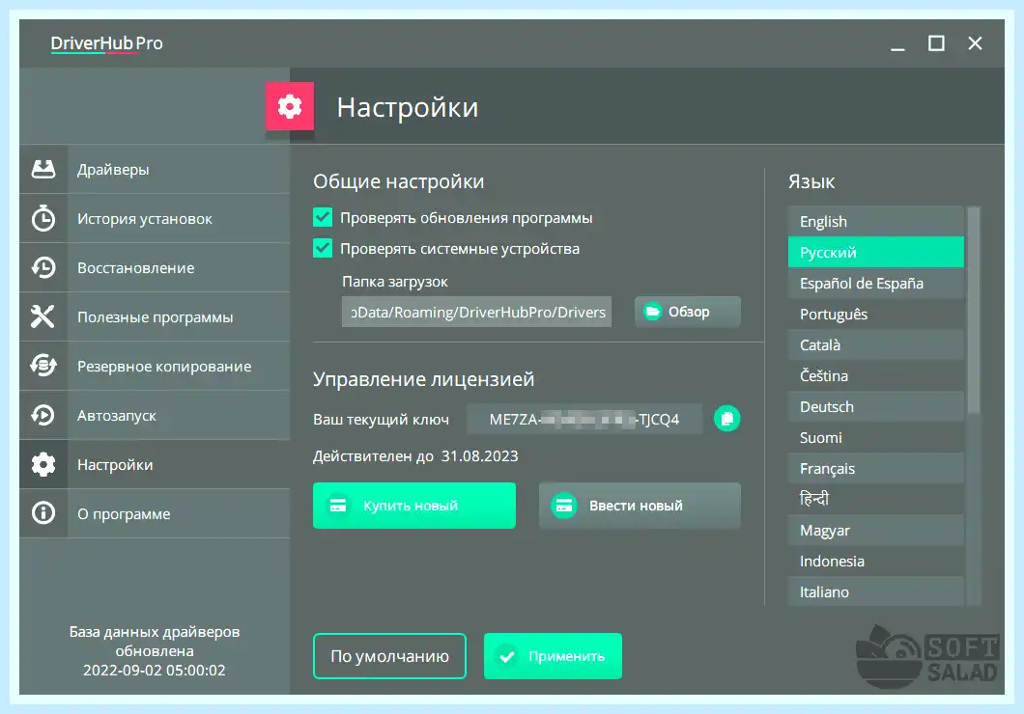Click the info icon beside О программе
Image resolution: width=1024 pixels, height=714 pixels.
click(43, 513)
